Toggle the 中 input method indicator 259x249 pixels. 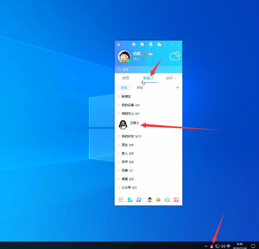point(228,246)
